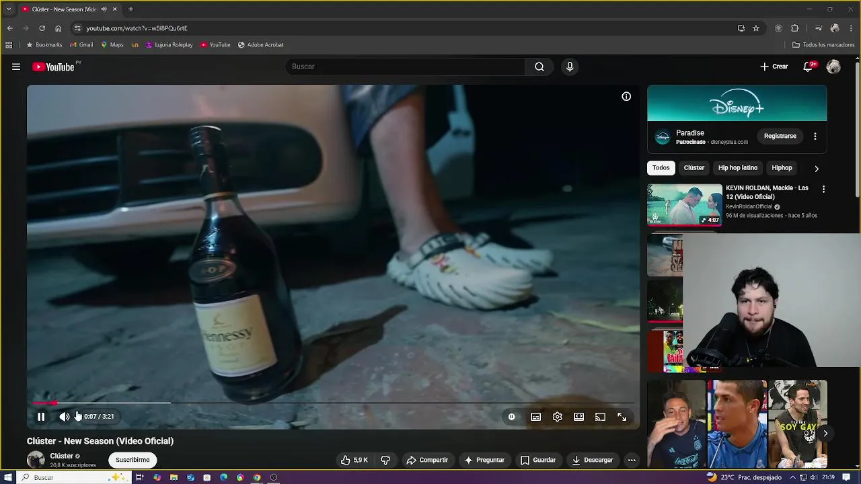
Task: Open KEVIN ROLDAN Las 12 thumbnail
Action: click(685, 204)
